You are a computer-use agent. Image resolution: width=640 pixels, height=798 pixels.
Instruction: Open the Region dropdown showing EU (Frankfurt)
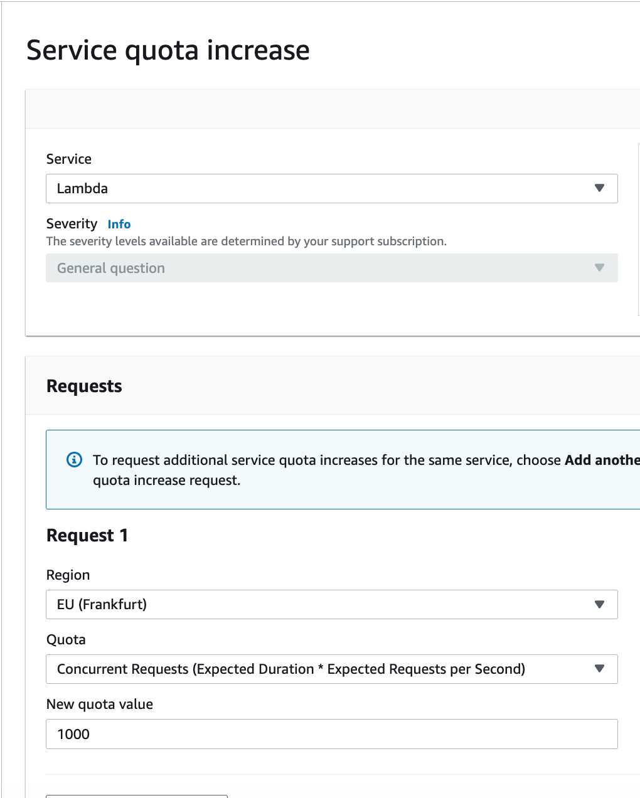coord(332,604)
